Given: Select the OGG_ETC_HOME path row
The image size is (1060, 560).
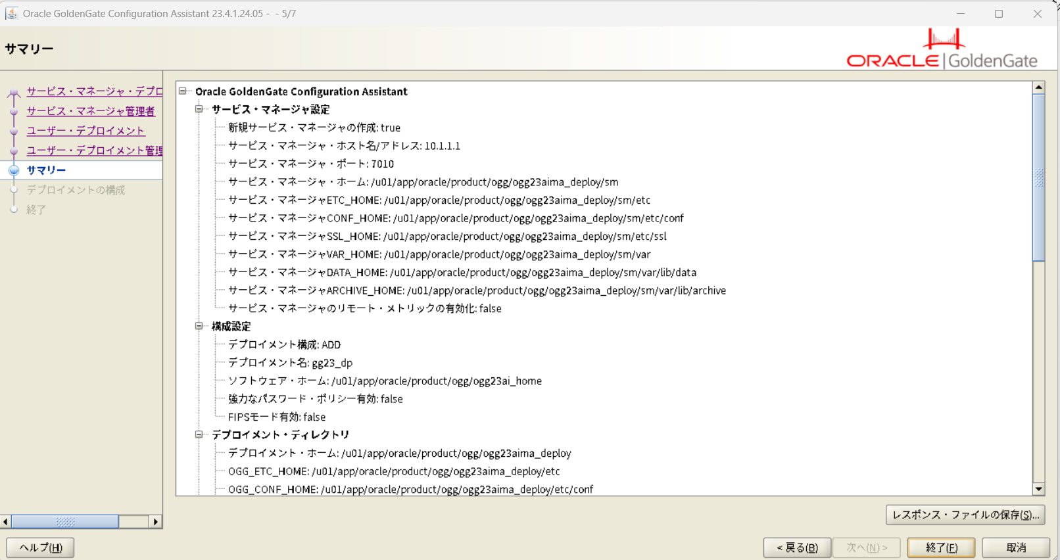Looking at the screenshot, I should click(394, 471).
